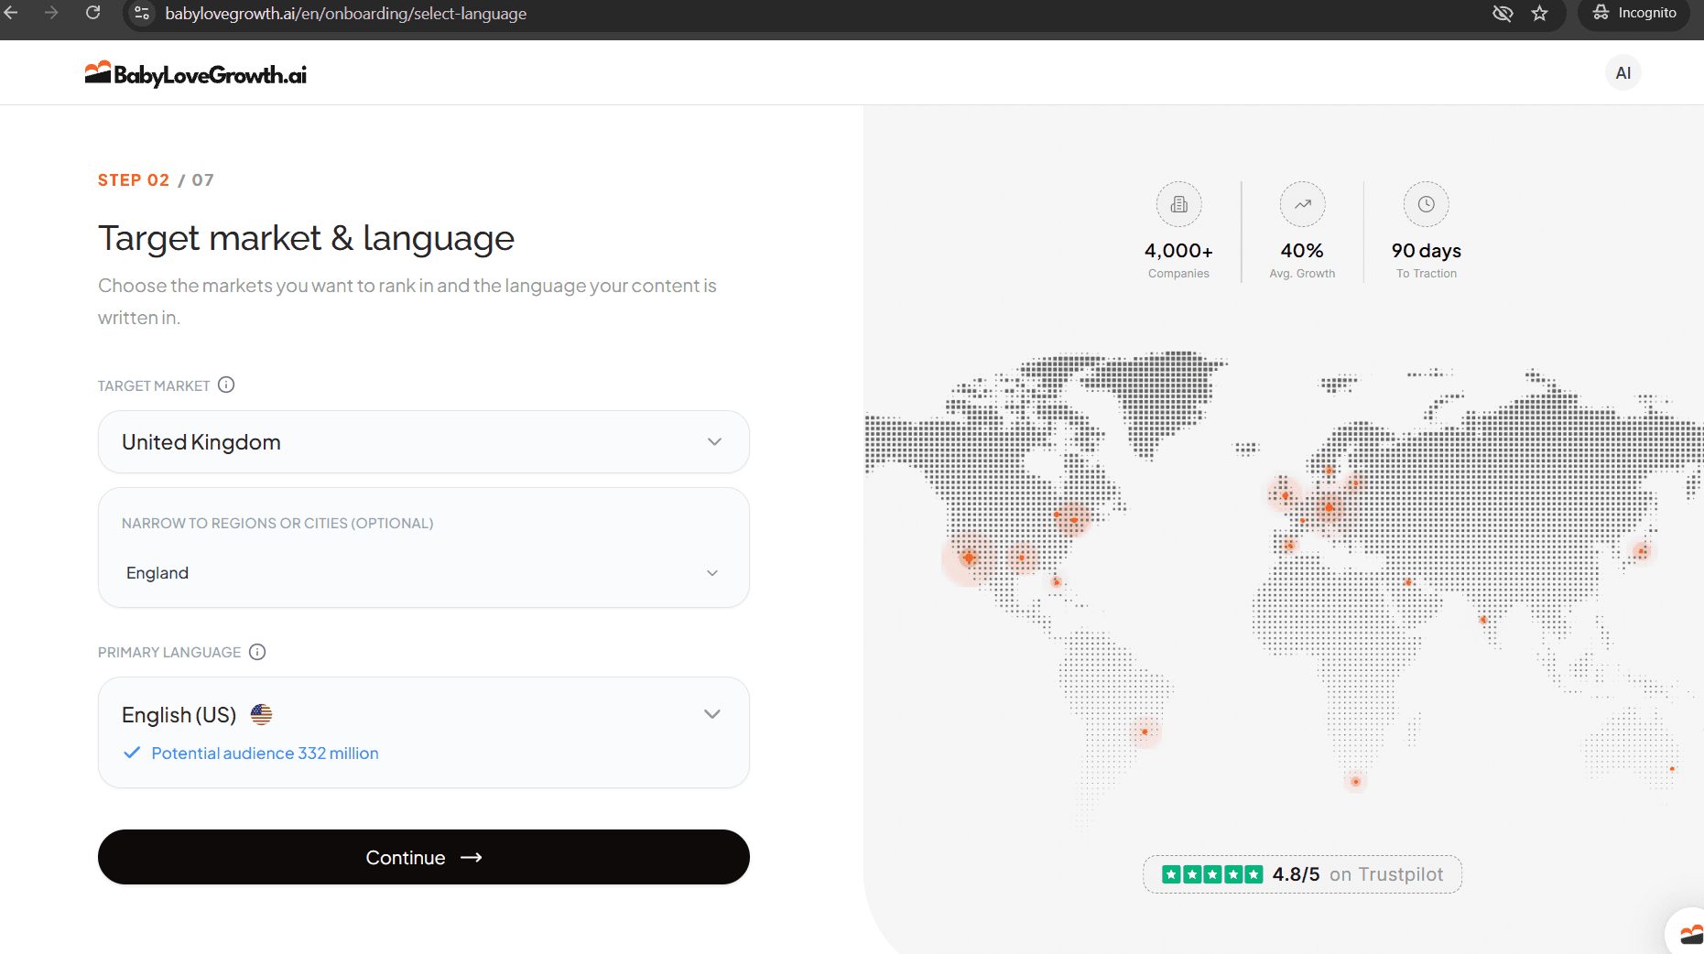Image resolution: width=1704 pixels, height=954 pixels.
Task: Click the 'STEP 02' indicator text
Action: pyautogui.click(x=134, y=180)
